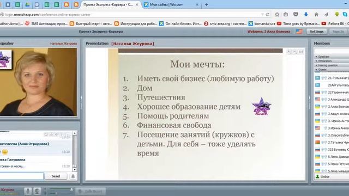Reload the page with the refresh arrow
349x196 pixels.
coord(268,15)
